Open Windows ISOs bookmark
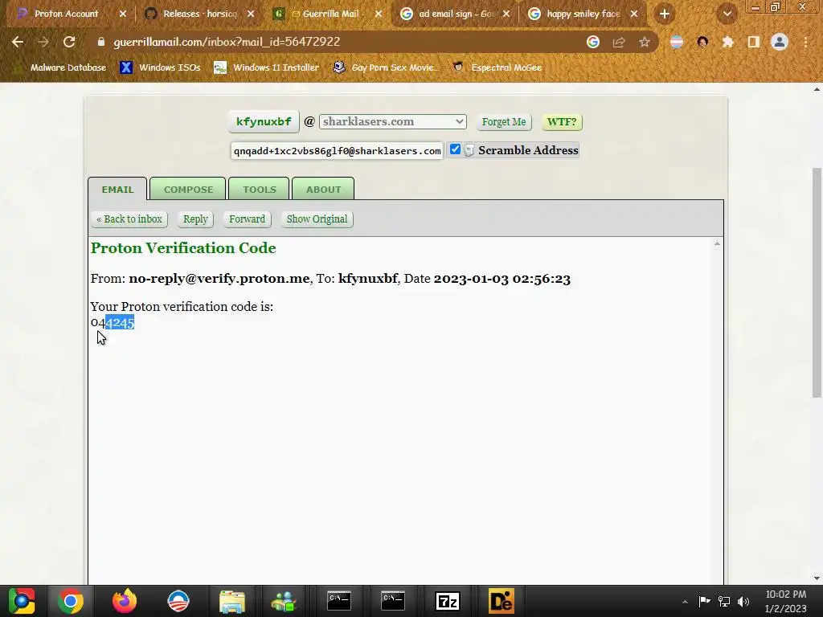 click(x=160, y=67)
